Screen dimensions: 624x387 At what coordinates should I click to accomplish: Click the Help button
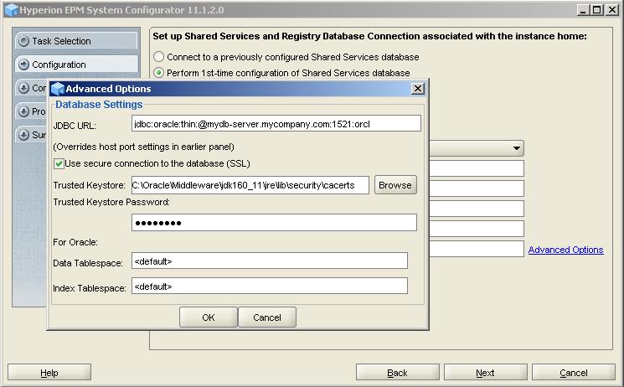click(49, 373)
